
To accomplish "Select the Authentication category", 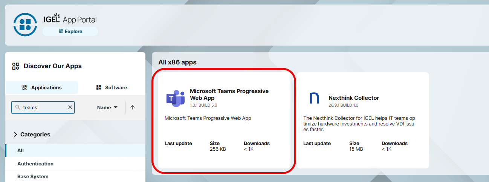I will [x=75, y=164].
